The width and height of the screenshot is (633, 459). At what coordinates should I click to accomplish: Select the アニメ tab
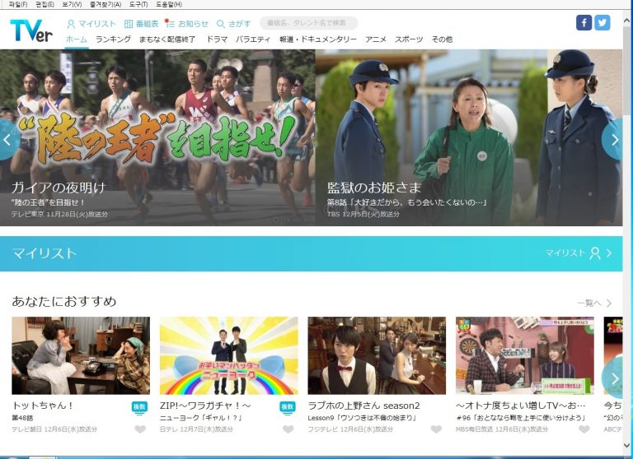tap(376, 39)
